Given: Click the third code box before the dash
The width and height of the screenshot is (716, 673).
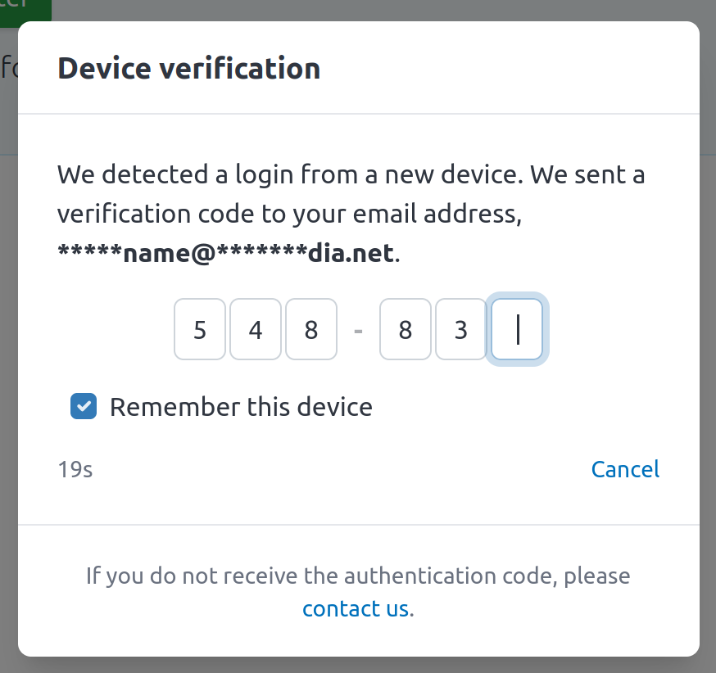Looking at the screenshot, I should click(311, 329).
